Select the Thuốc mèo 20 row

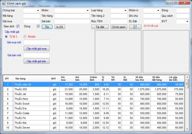[94, 84]
